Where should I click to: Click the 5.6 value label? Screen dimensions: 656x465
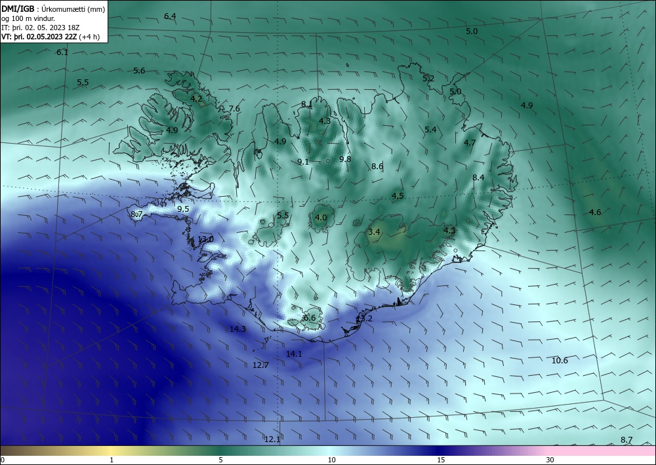[139, 71]
